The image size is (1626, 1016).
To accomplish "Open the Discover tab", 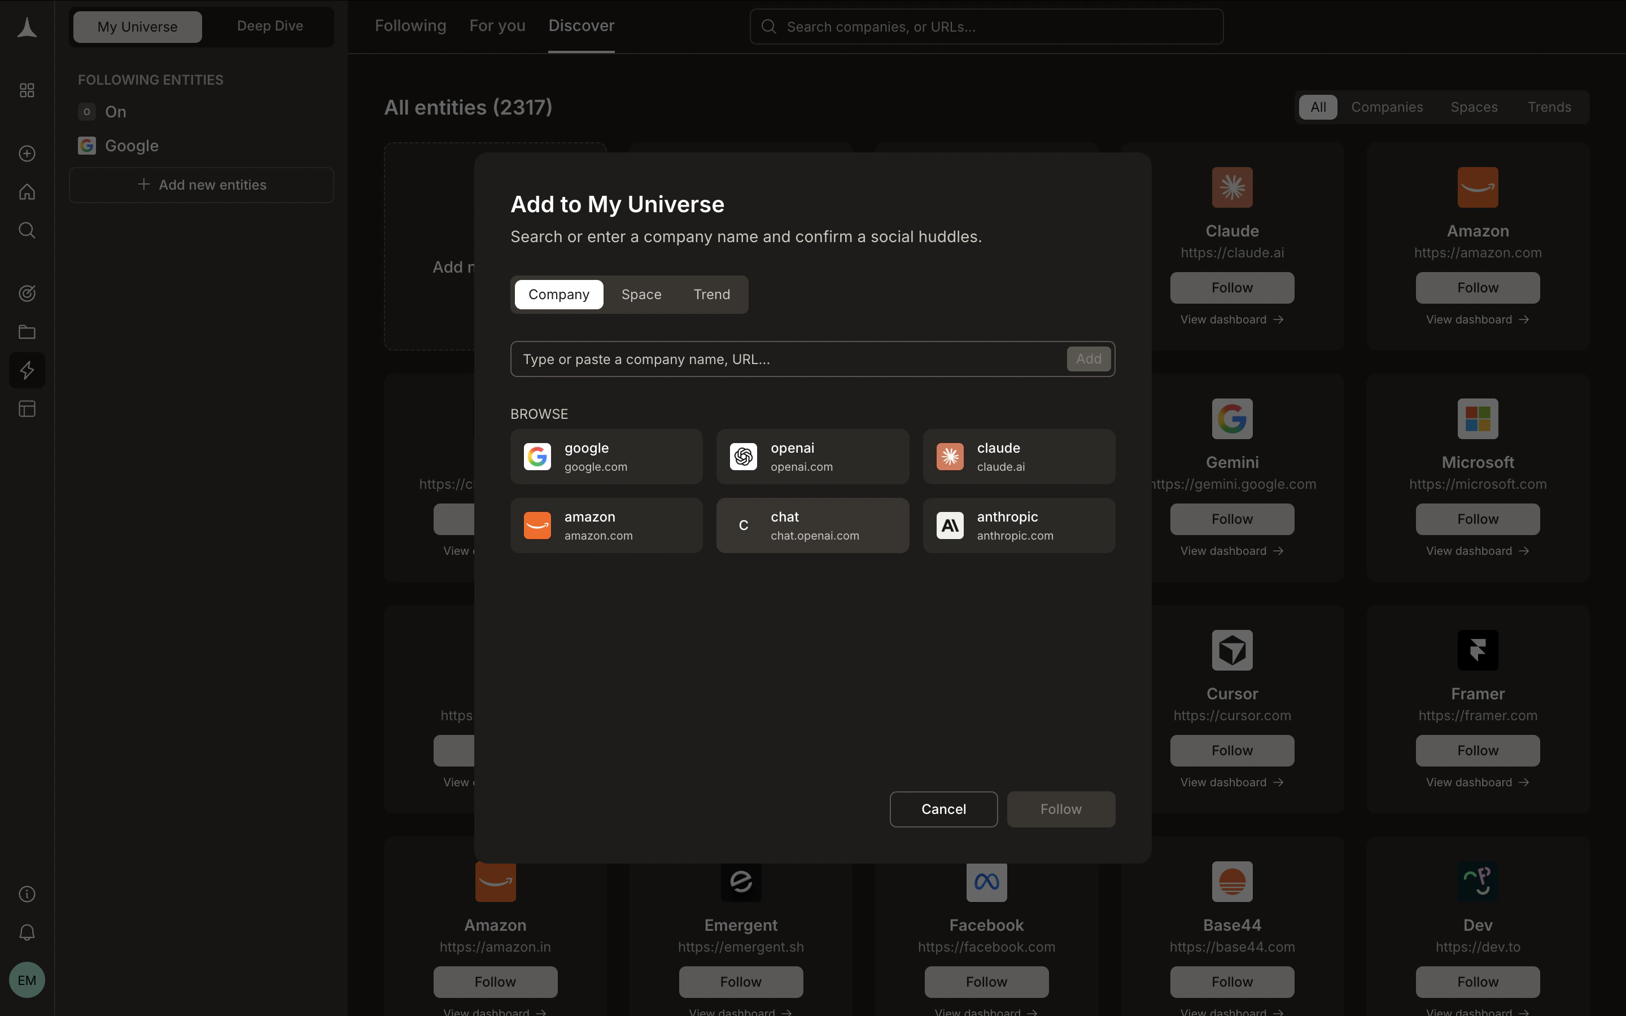I will click(581, 26).
